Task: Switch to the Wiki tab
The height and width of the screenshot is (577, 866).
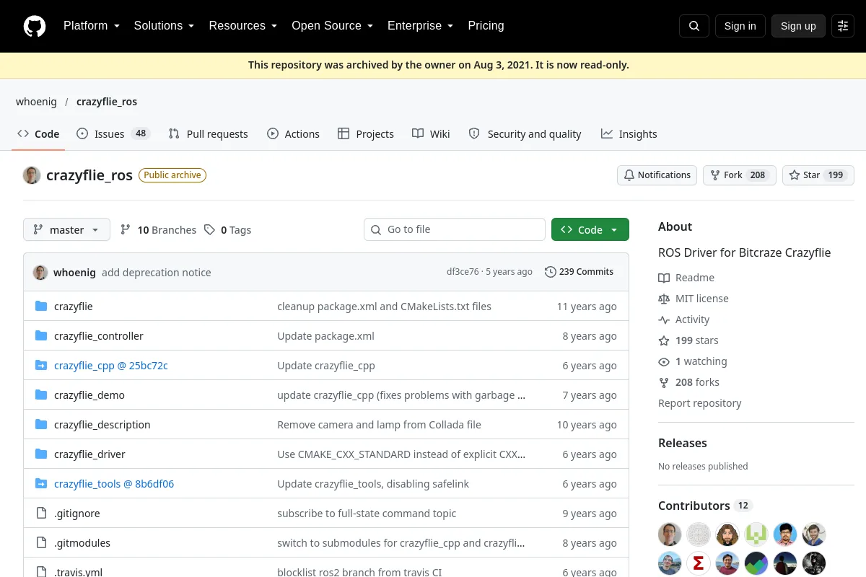Action: [431, 133]
